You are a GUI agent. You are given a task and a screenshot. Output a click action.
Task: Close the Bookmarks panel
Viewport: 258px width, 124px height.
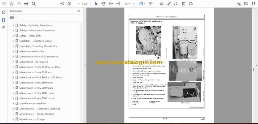(79, 11)
